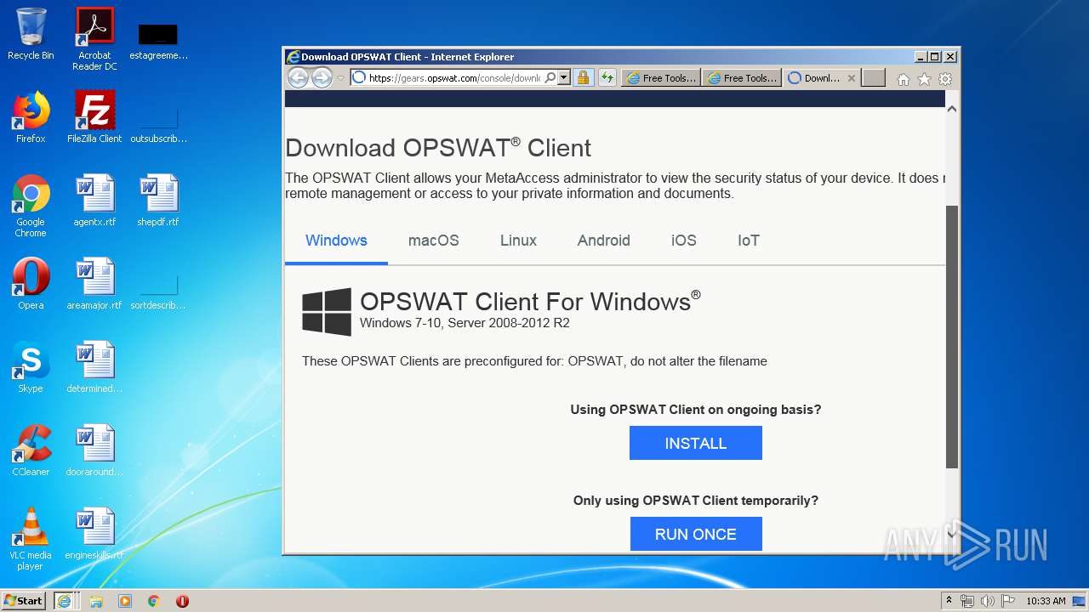
Task: Click the Internet Explorer title bar icon
Action: [x=294, y=57]
